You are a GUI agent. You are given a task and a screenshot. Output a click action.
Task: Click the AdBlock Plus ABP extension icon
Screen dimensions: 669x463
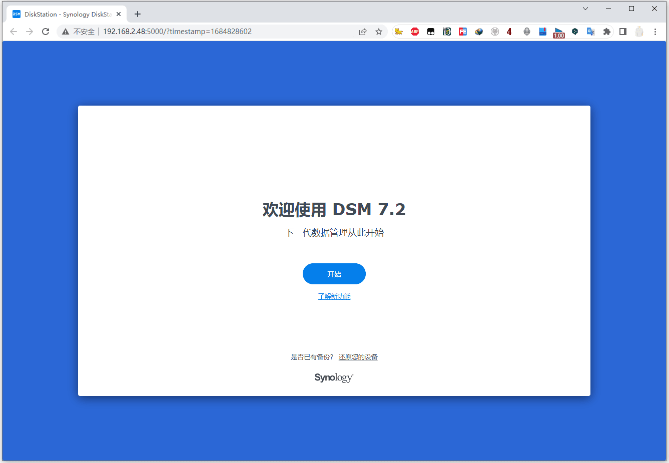point(415,32)
